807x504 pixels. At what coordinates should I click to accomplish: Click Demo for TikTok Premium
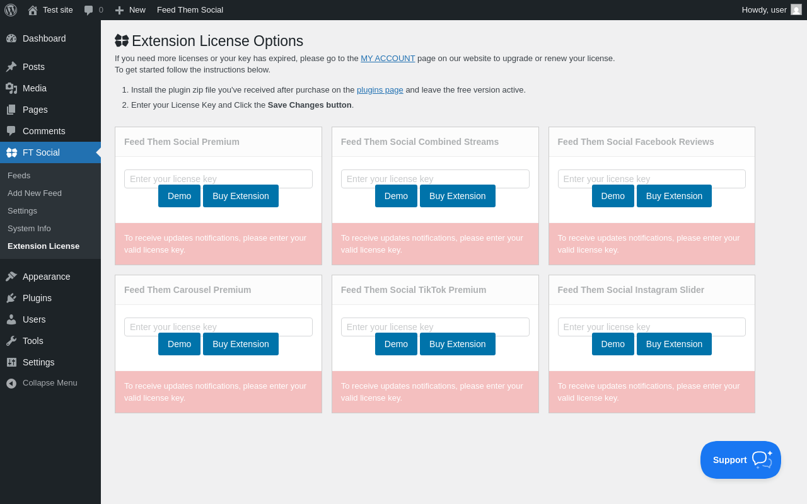(396, 344)
